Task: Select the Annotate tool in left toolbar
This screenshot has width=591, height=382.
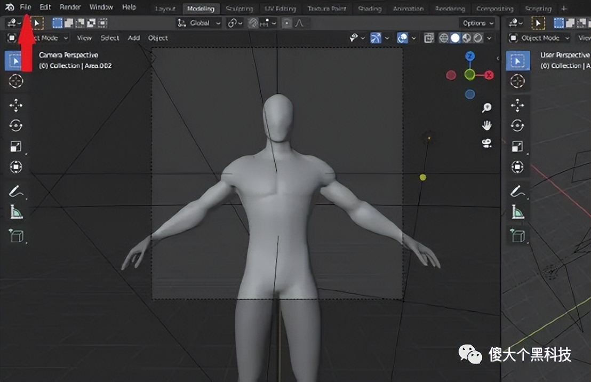Action: 16,190
